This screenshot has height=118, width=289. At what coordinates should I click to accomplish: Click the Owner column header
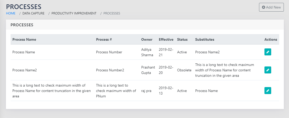click(147, 39)
